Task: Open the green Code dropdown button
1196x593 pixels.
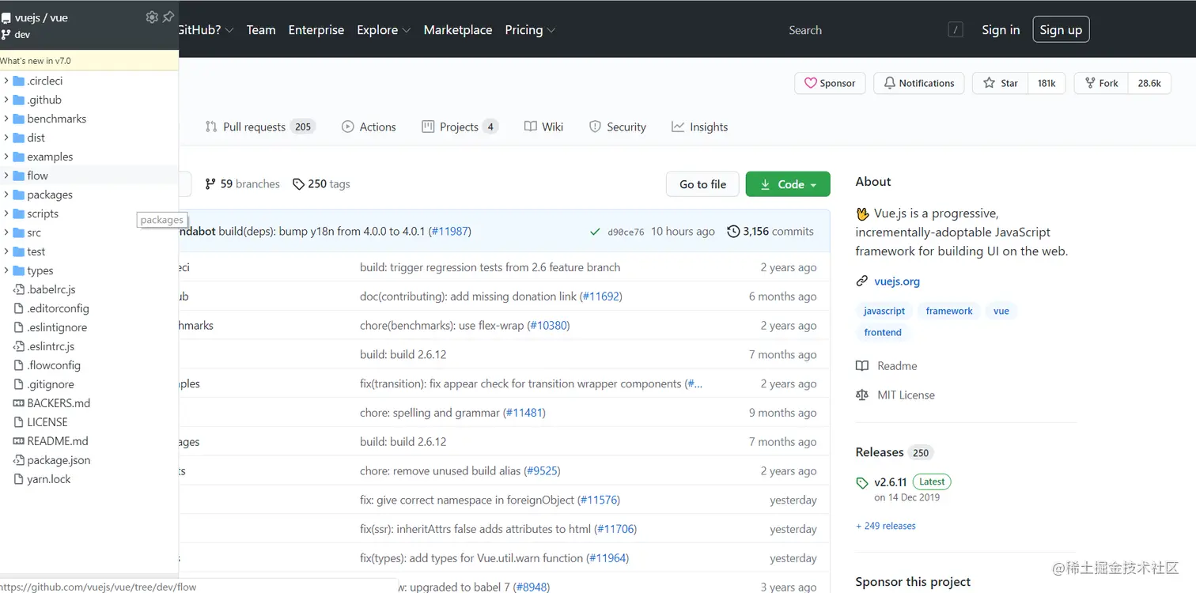Action: 788,184
